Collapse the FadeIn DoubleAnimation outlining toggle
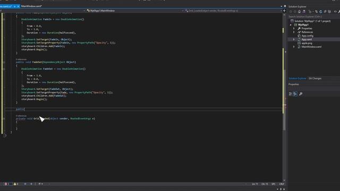The image size is (340, 191). pyautogui.click(x=4, y=19)
